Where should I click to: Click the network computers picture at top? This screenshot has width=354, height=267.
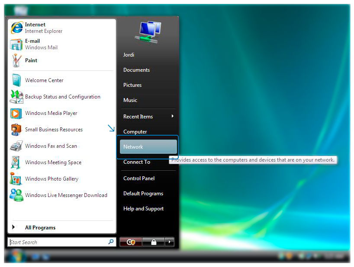tap(148, 32)
